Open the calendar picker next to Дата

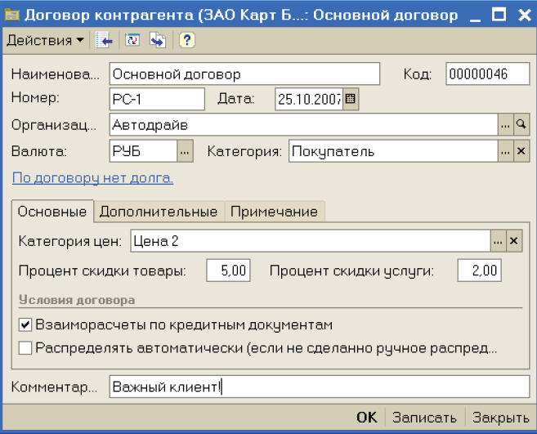pos(351,100)
